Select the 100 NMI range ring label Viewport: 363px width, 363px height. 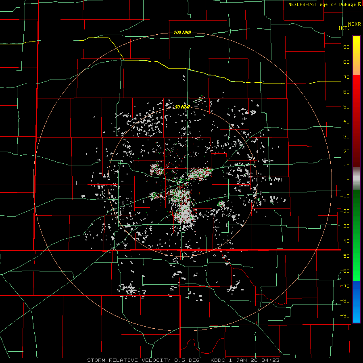[x=182, y=32]
